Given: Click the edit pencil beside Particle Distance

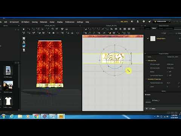Looking at the screenshot, I should pyautogui.click(x=179, y=83).
